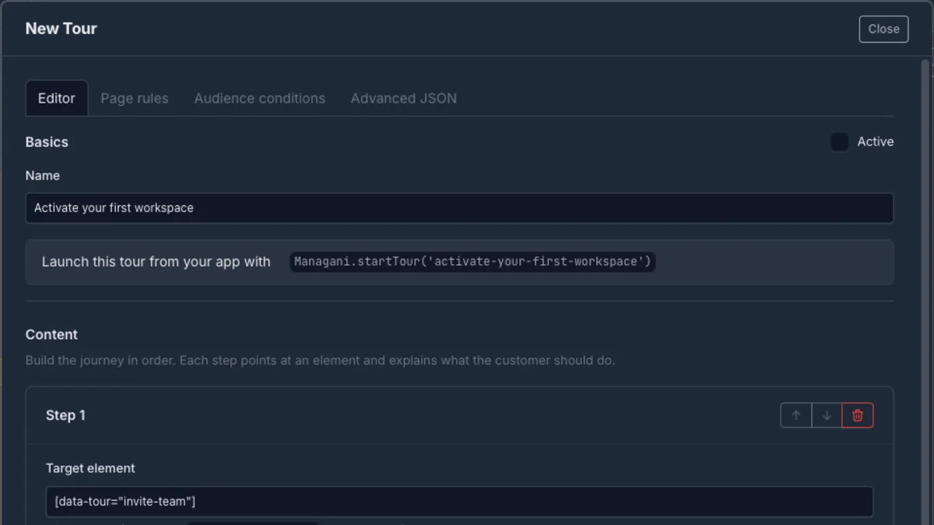Click the New Tour title

61,29
